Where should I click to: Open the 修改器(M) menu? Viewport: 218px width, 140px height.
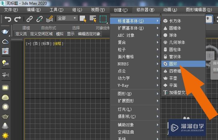pyautogui.click(x=145, y=10)
